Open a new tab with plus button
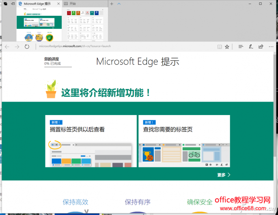The height and width of the screenshot is (215, 278). click(112, 4)
